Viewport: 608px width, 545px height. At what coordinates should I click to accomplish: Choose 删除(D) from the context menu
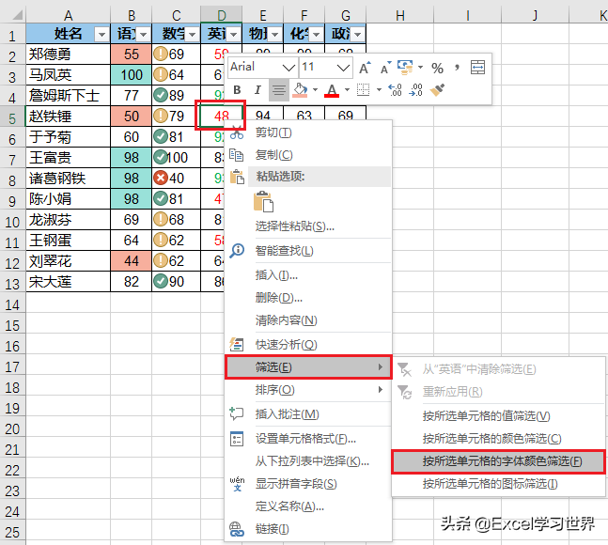click(308, 298)
